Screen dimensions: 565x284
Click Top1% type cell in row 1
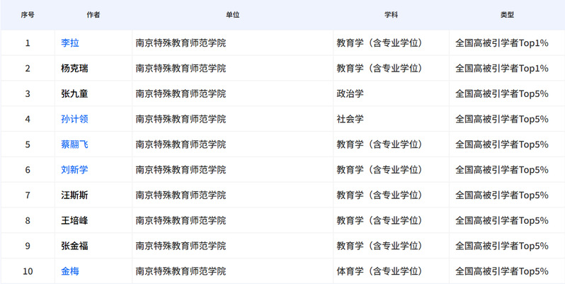pos(502,43)
